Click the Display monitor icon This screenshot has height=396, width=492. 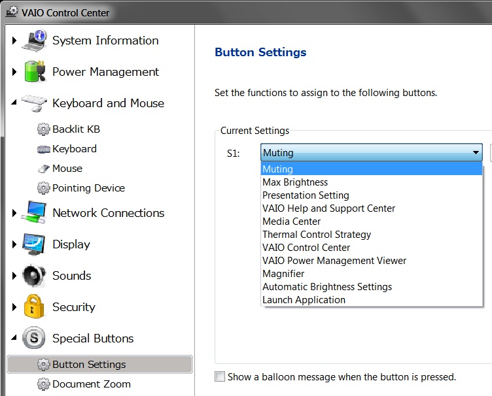coord(34,244)
